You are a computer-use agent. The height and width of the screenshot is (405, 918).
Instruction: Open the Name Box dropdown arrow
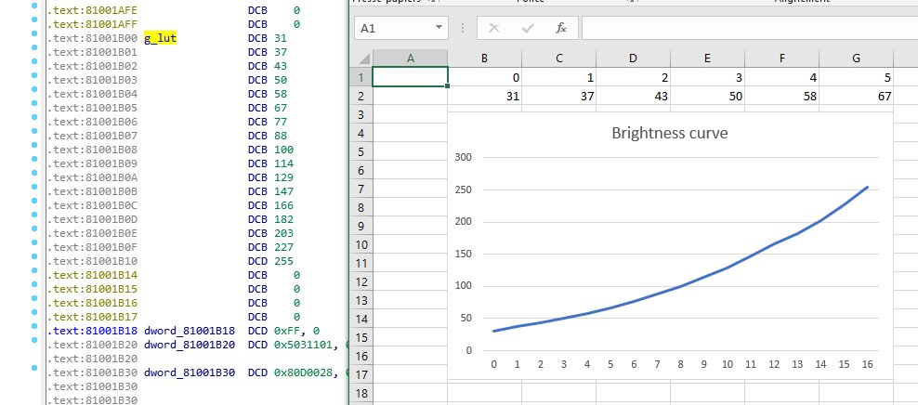tap(439, 28)
